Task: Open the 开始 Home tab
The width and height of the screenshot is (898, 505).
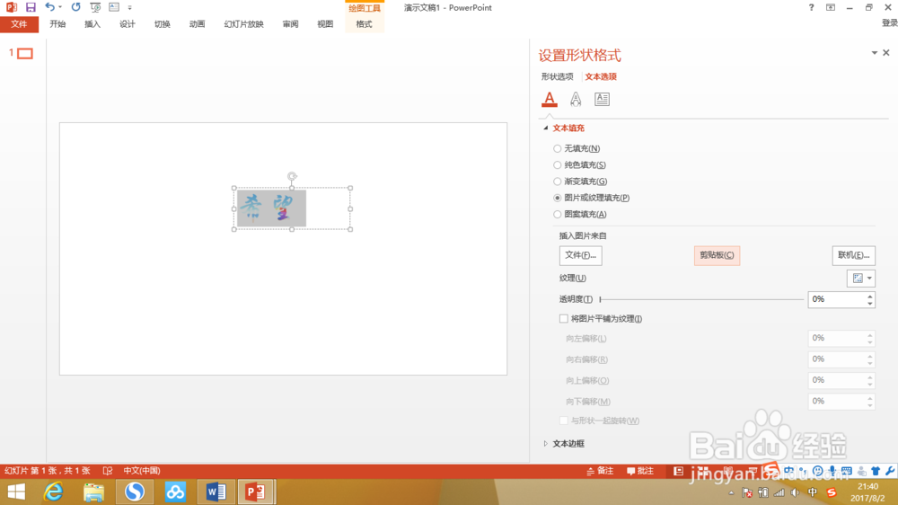Action: [x=57, y=24]
